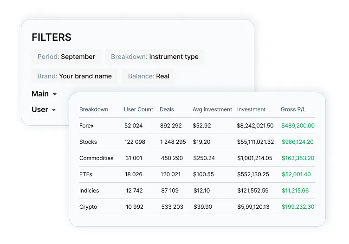Click Stocks user count 122 098
The width and height of the screenshot is (349, 244).
(135, 142)
